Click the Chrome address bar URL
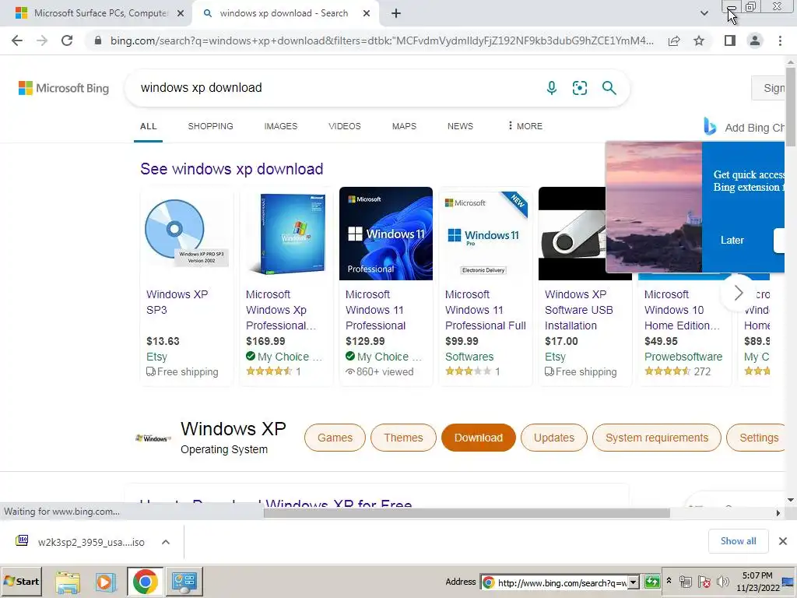Viewport: 797px width, 598px height. (381, 40)
